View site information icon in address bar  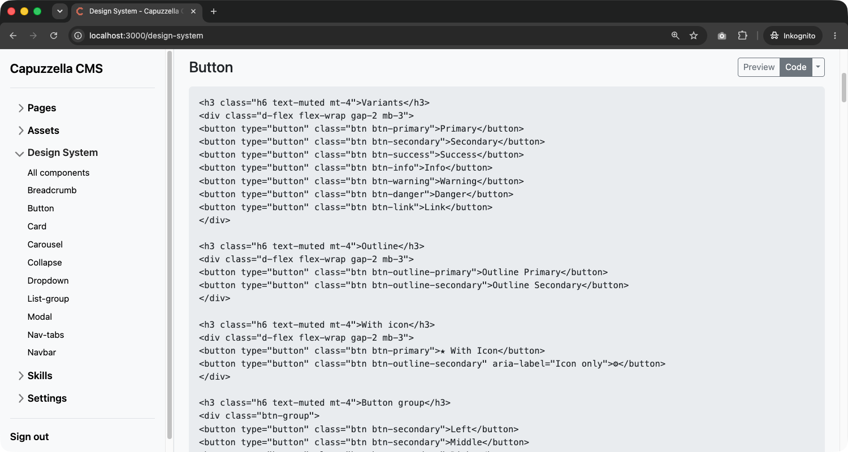[x=79, y=36]
